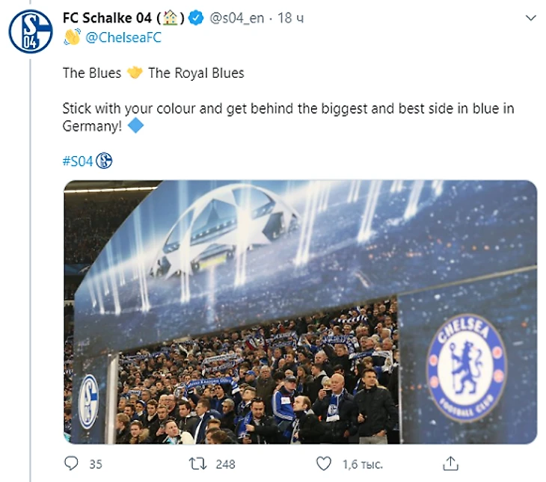Open the @ChelseaFC mention link

[123, 37]
